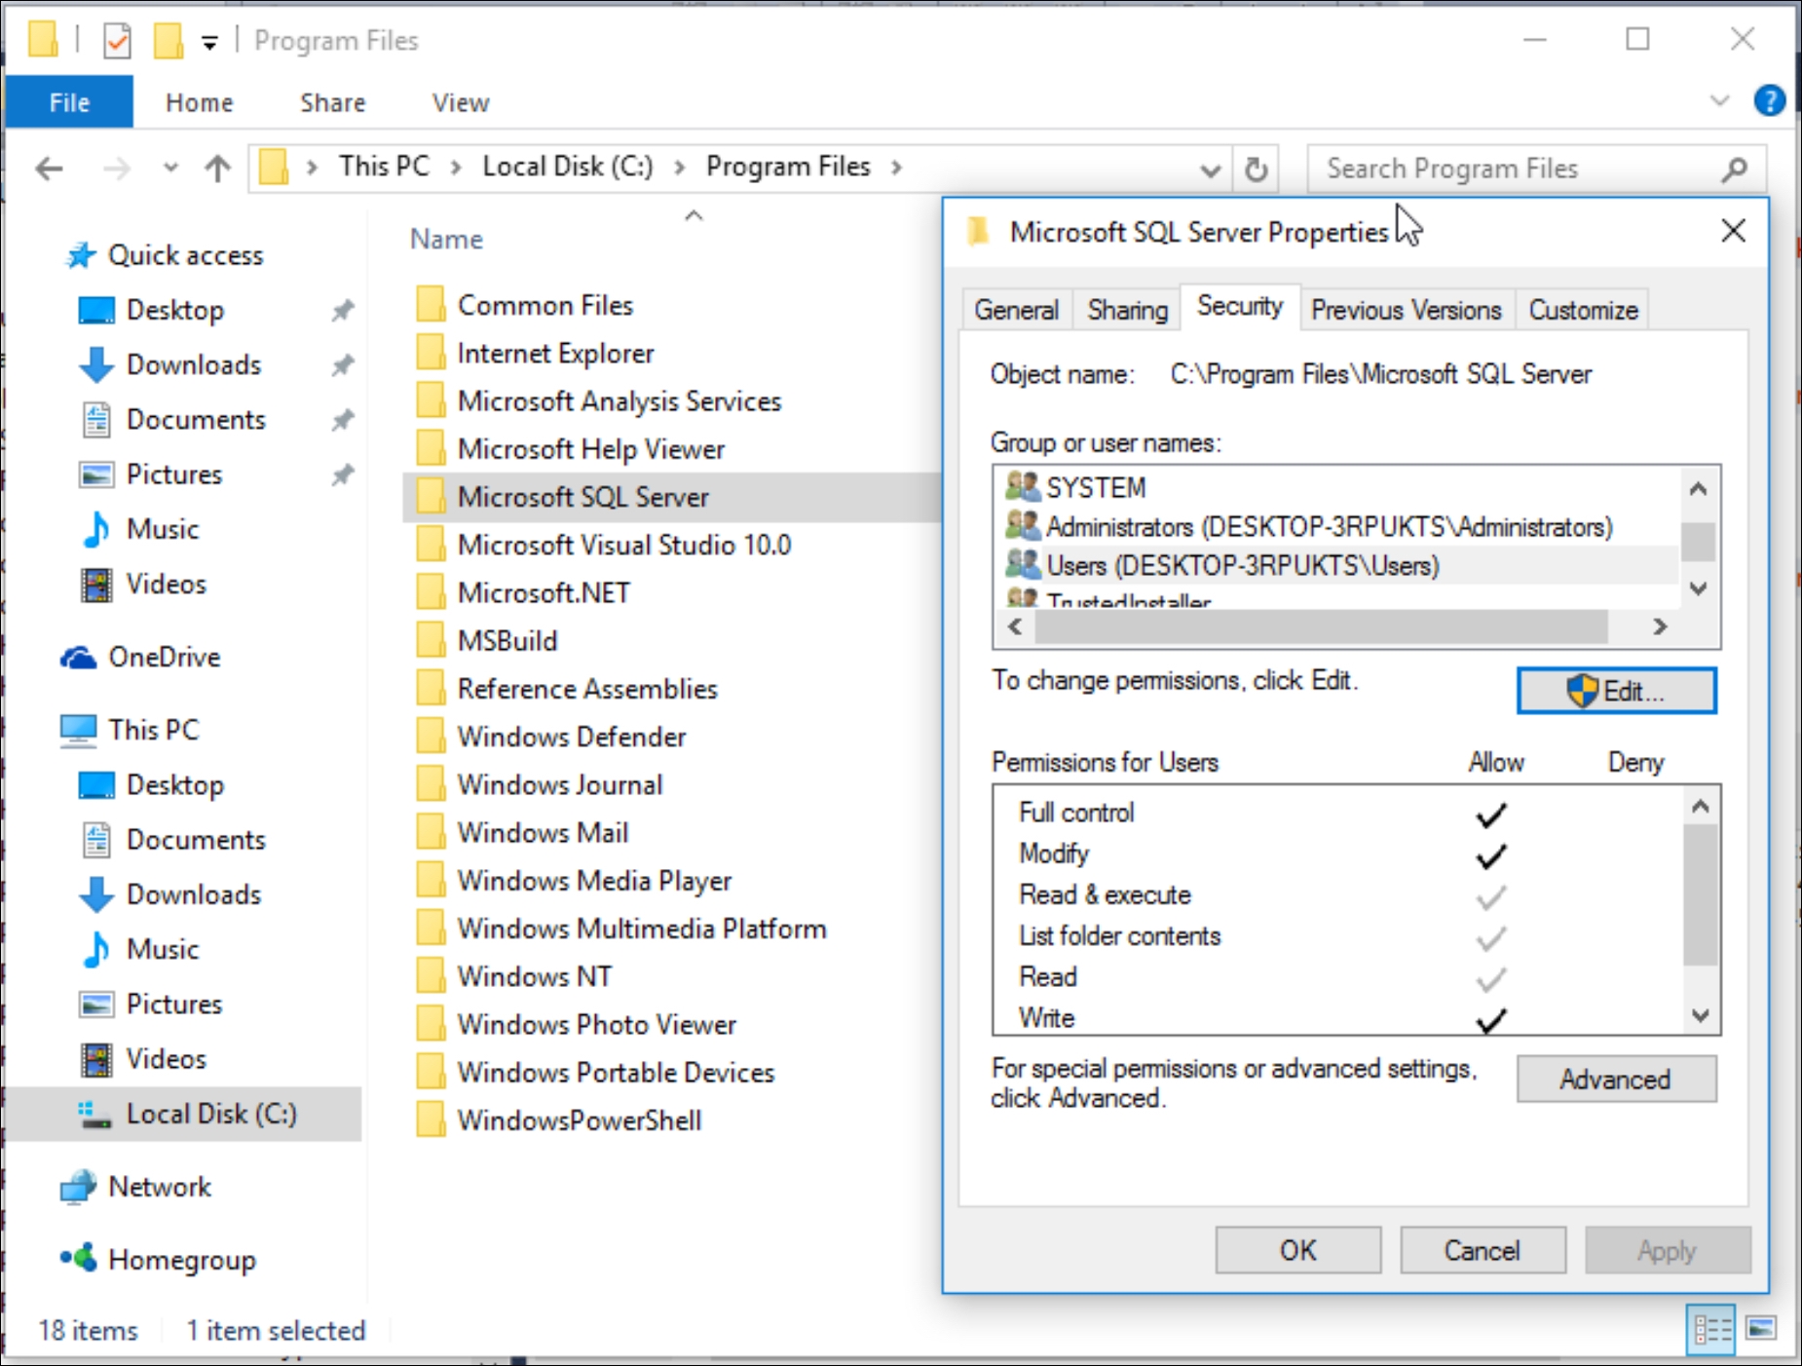Select the MSBuild folder

pos(486,641)
